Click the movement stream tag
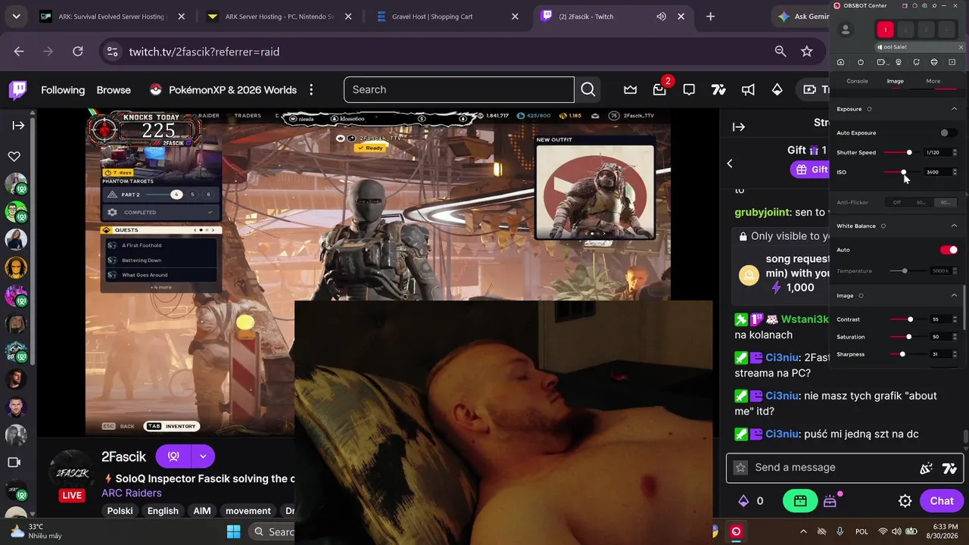 (x=248, y=511)
